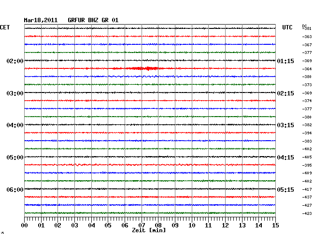Select the UTC timezone label
Screen dimensions: 314x238
(x=287, y=27)
